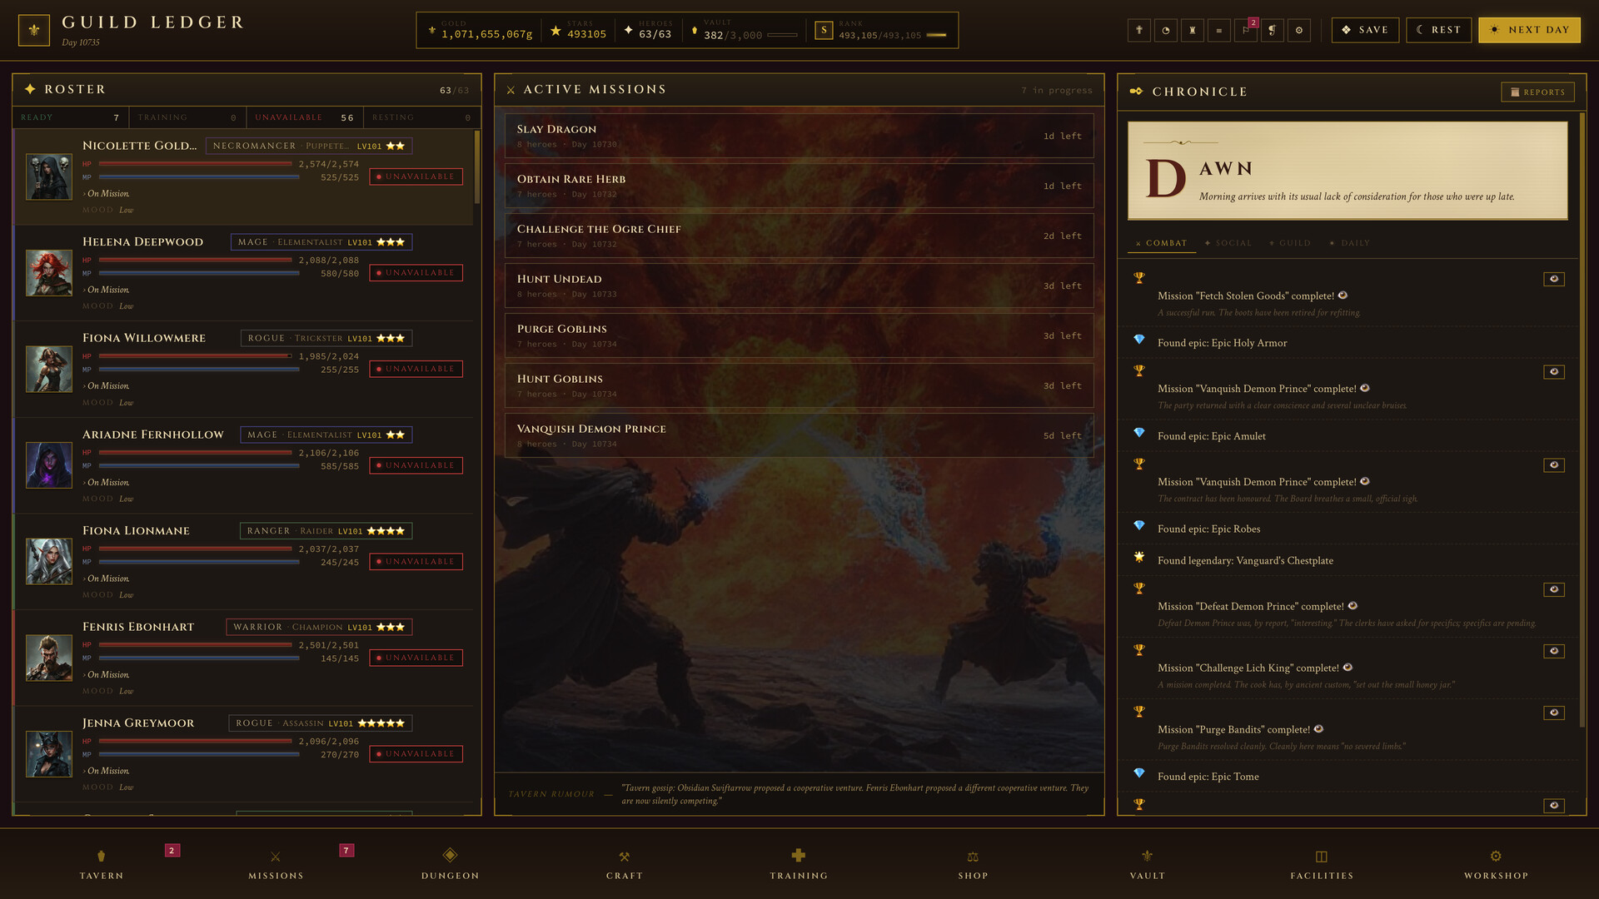Screen dimensions: 1599x899
Task: Click the roster panel scrollbar
Action: point(477,166)
